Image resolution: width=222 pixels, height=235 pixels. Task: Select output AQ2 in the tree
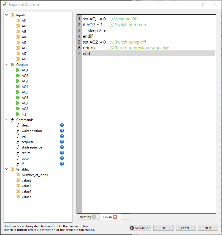point(25,76)
